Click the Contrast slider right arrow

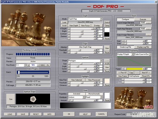pyautogui.click(x=95, y=34)
